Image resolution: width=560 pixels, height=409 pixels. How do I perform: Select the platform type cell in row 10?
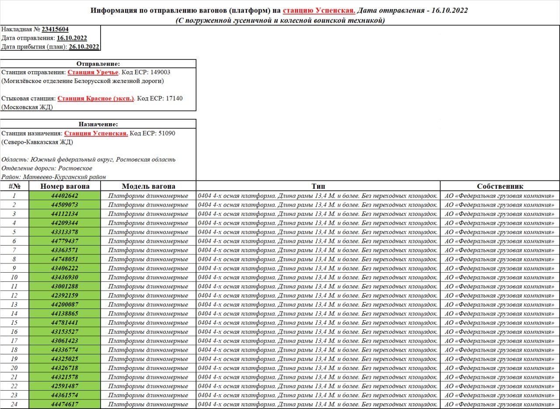(x=318, y=277)
